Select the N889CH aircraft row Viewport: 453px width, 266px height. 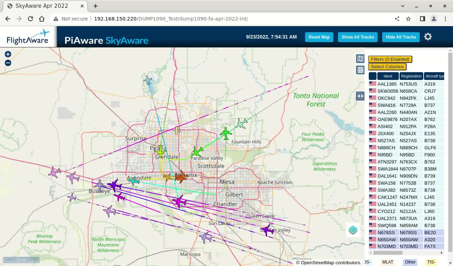pyautogui.click(x=406, y=148)
